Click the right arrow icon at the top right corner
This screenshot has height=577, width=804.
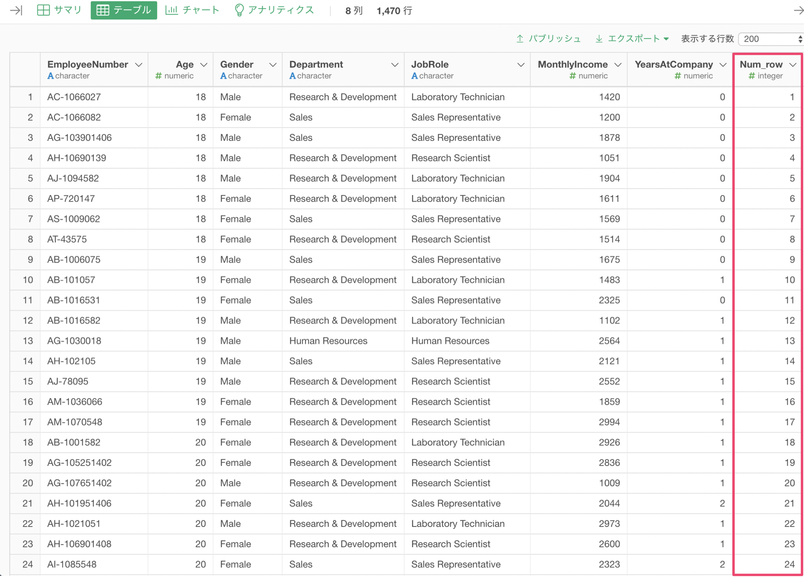tap(798, 10)
